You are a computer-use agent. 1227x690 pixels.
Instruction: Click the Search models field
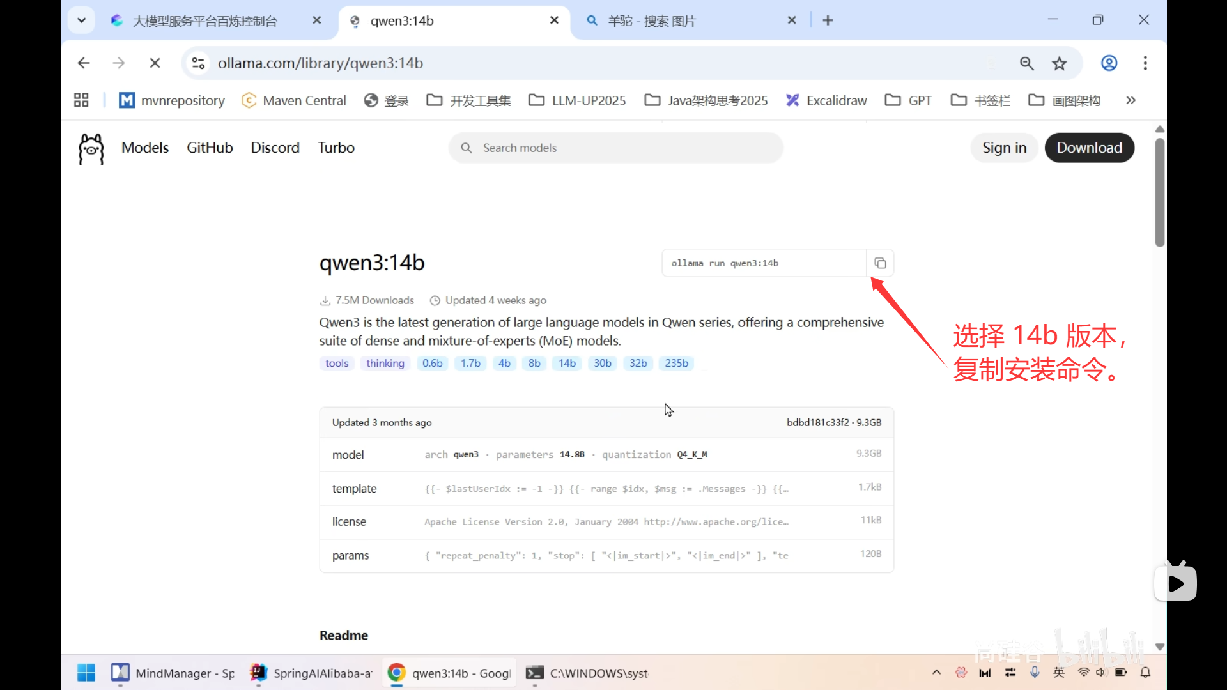(615, 148)
